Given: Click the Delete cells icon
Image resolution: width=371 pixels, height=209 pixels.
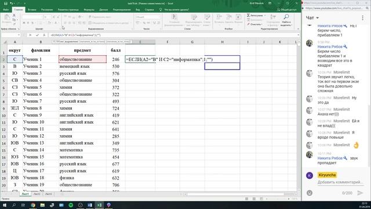Looking at the screenshot, I should point(229,17).
